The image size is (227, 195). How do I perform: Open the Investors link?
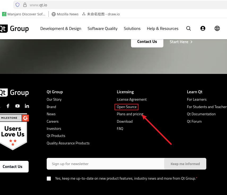pyautogui.click(x=54, y=128)
